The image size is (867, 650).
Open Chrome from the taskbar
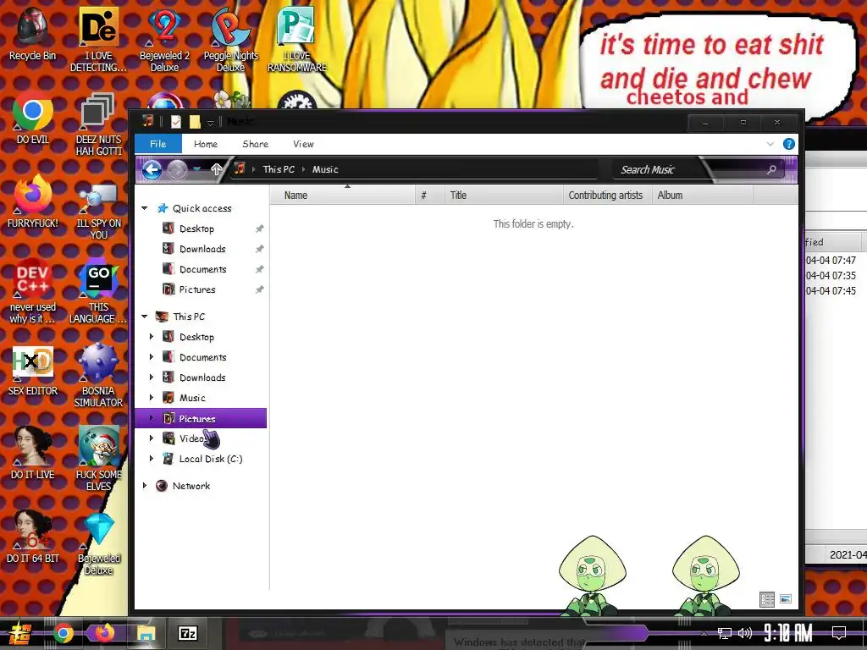[x=63, y=633]
